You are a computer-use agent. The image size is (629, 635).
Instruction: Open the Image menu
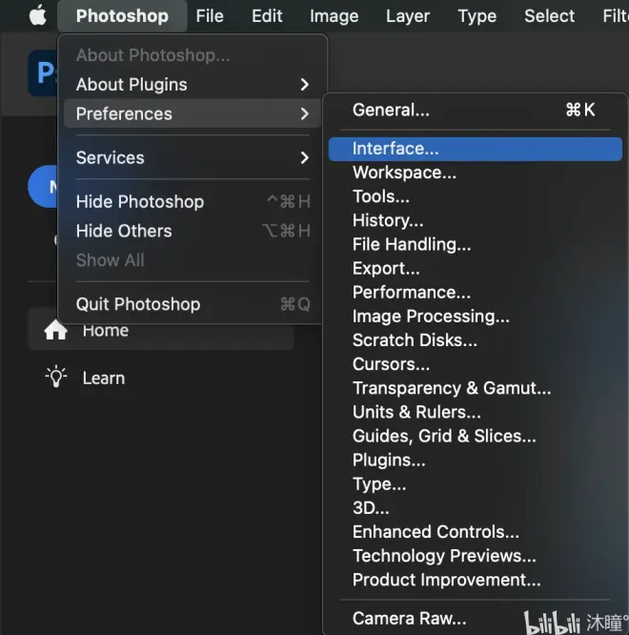point(334,16)
